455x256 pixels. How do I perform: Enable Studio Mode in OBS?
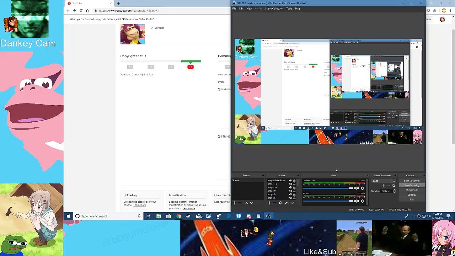coord(412,190)
